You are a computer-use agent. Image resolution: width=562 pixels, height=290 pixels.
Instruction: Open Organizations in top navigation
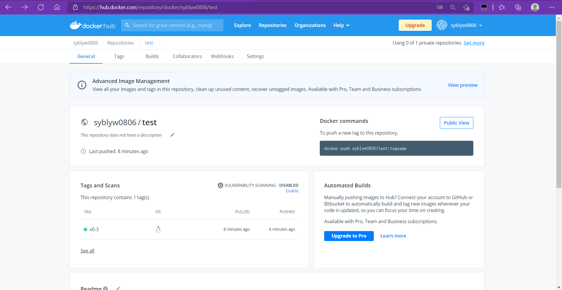coord(310,25)
